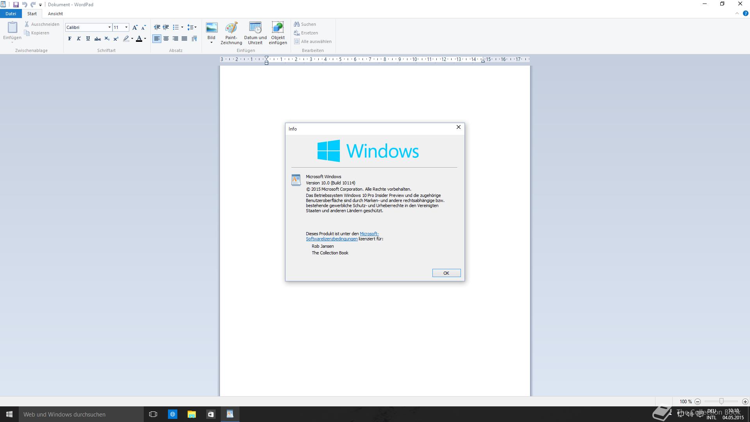Select centered text alignment
Viewport: 750px width, 422px height.
click(x=166, y=39)
